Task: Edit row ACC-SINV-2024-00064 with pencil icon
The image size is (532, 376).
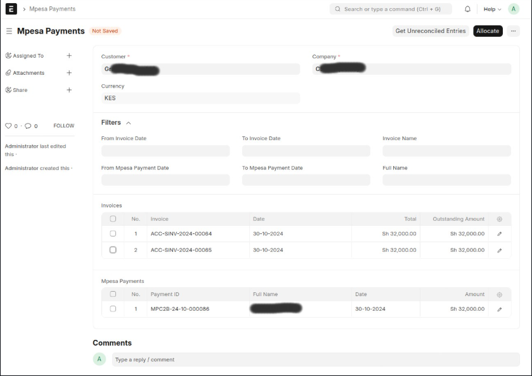Action: (500, 234)
